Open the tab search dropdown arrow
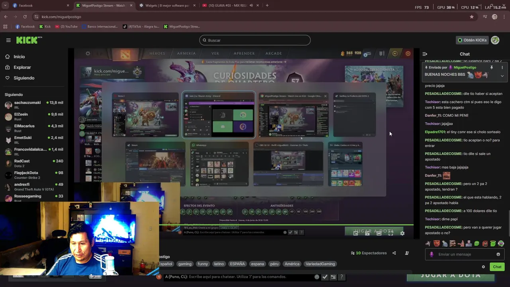Viewport: 510px width, 287px height. (x=5, y=6)
